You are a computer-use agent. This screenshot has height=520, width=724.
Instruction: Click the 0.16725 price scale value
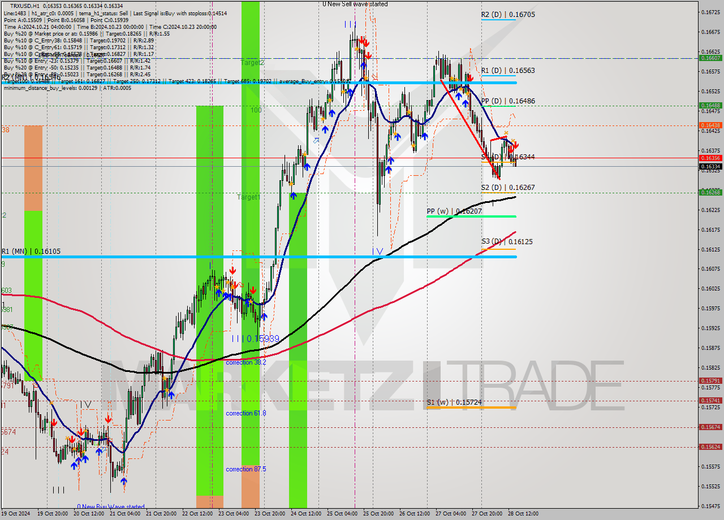710,12
